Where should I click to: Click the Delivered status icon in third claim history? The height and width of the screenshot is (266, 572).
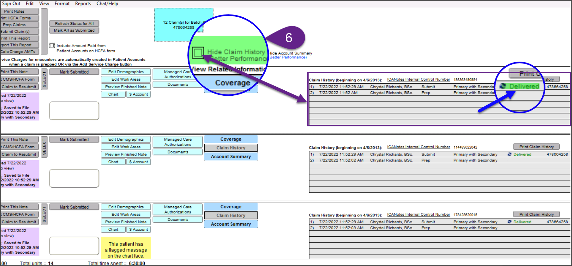pos(509,222)
